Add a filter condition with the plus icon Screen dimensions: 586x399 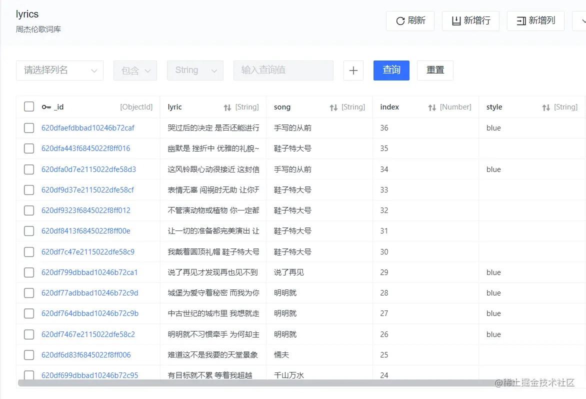point(353,70)
